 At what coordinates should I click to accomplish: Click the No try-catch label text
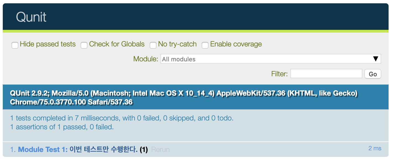(177, 44)
